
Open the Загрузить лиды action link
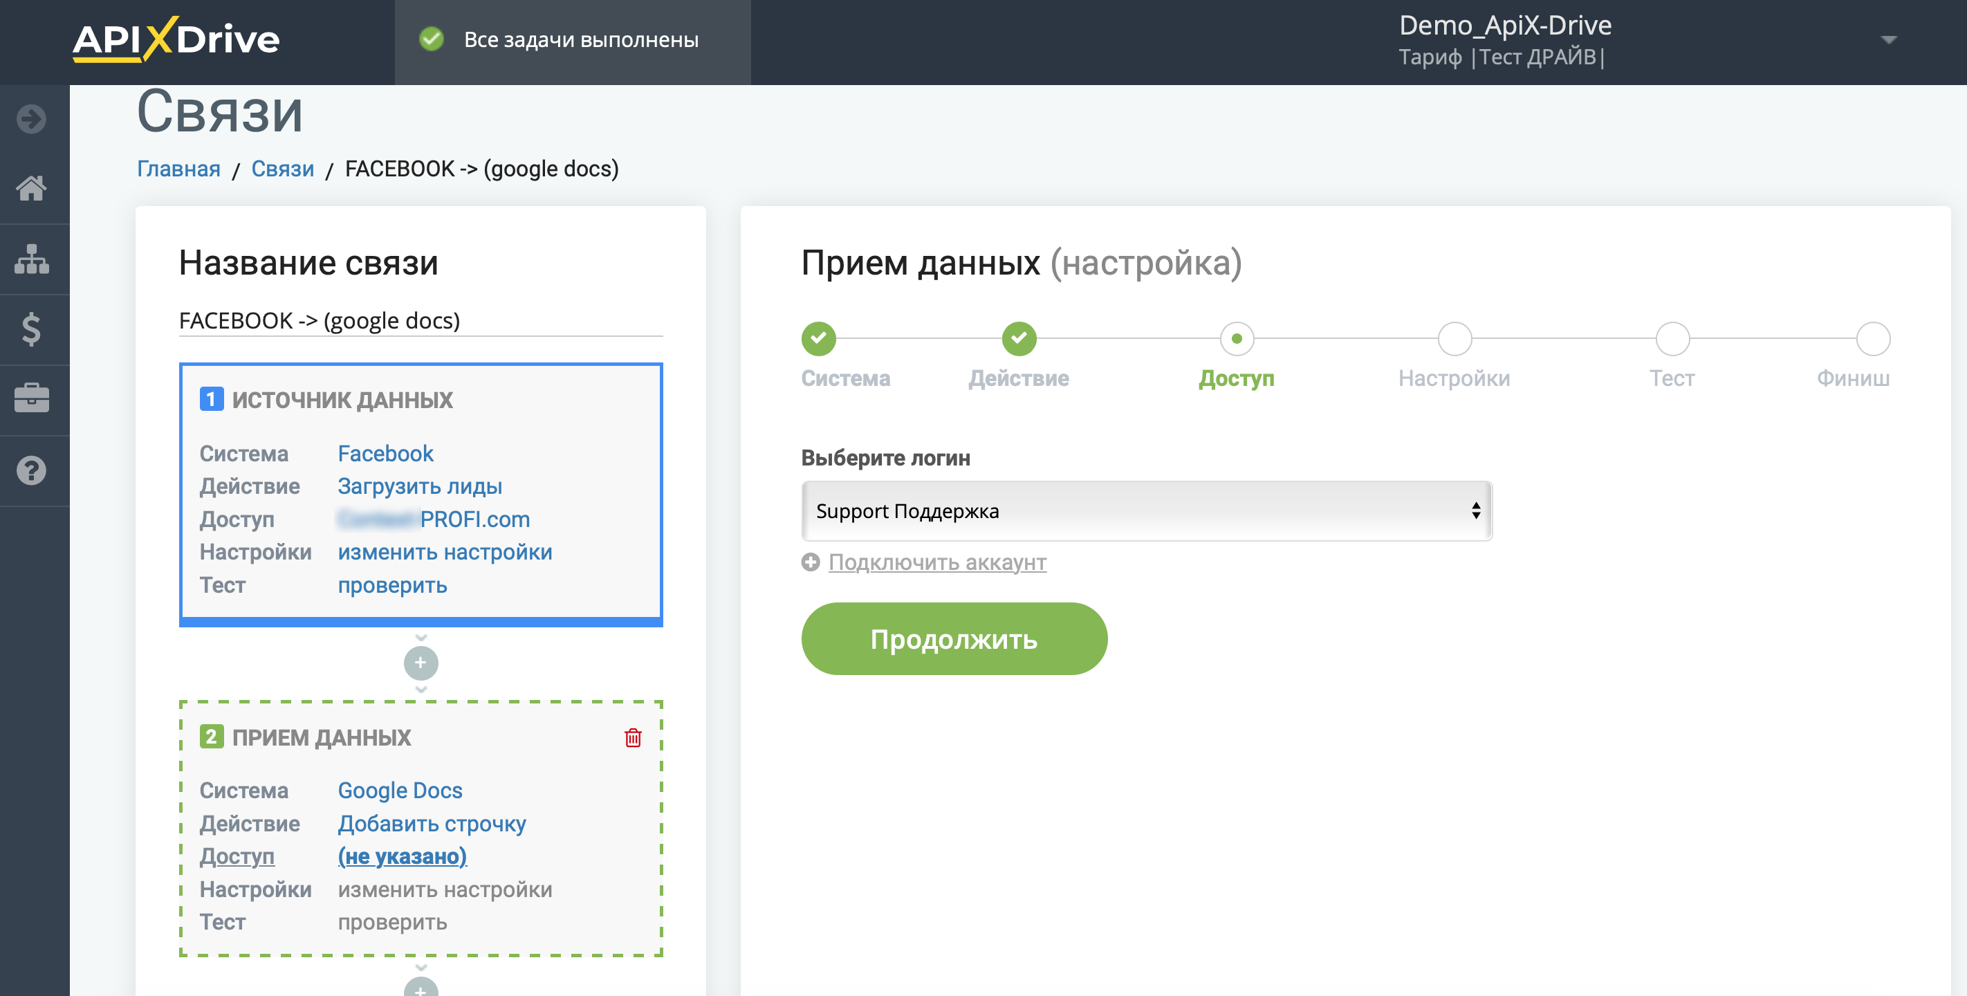tap(420, 486)
